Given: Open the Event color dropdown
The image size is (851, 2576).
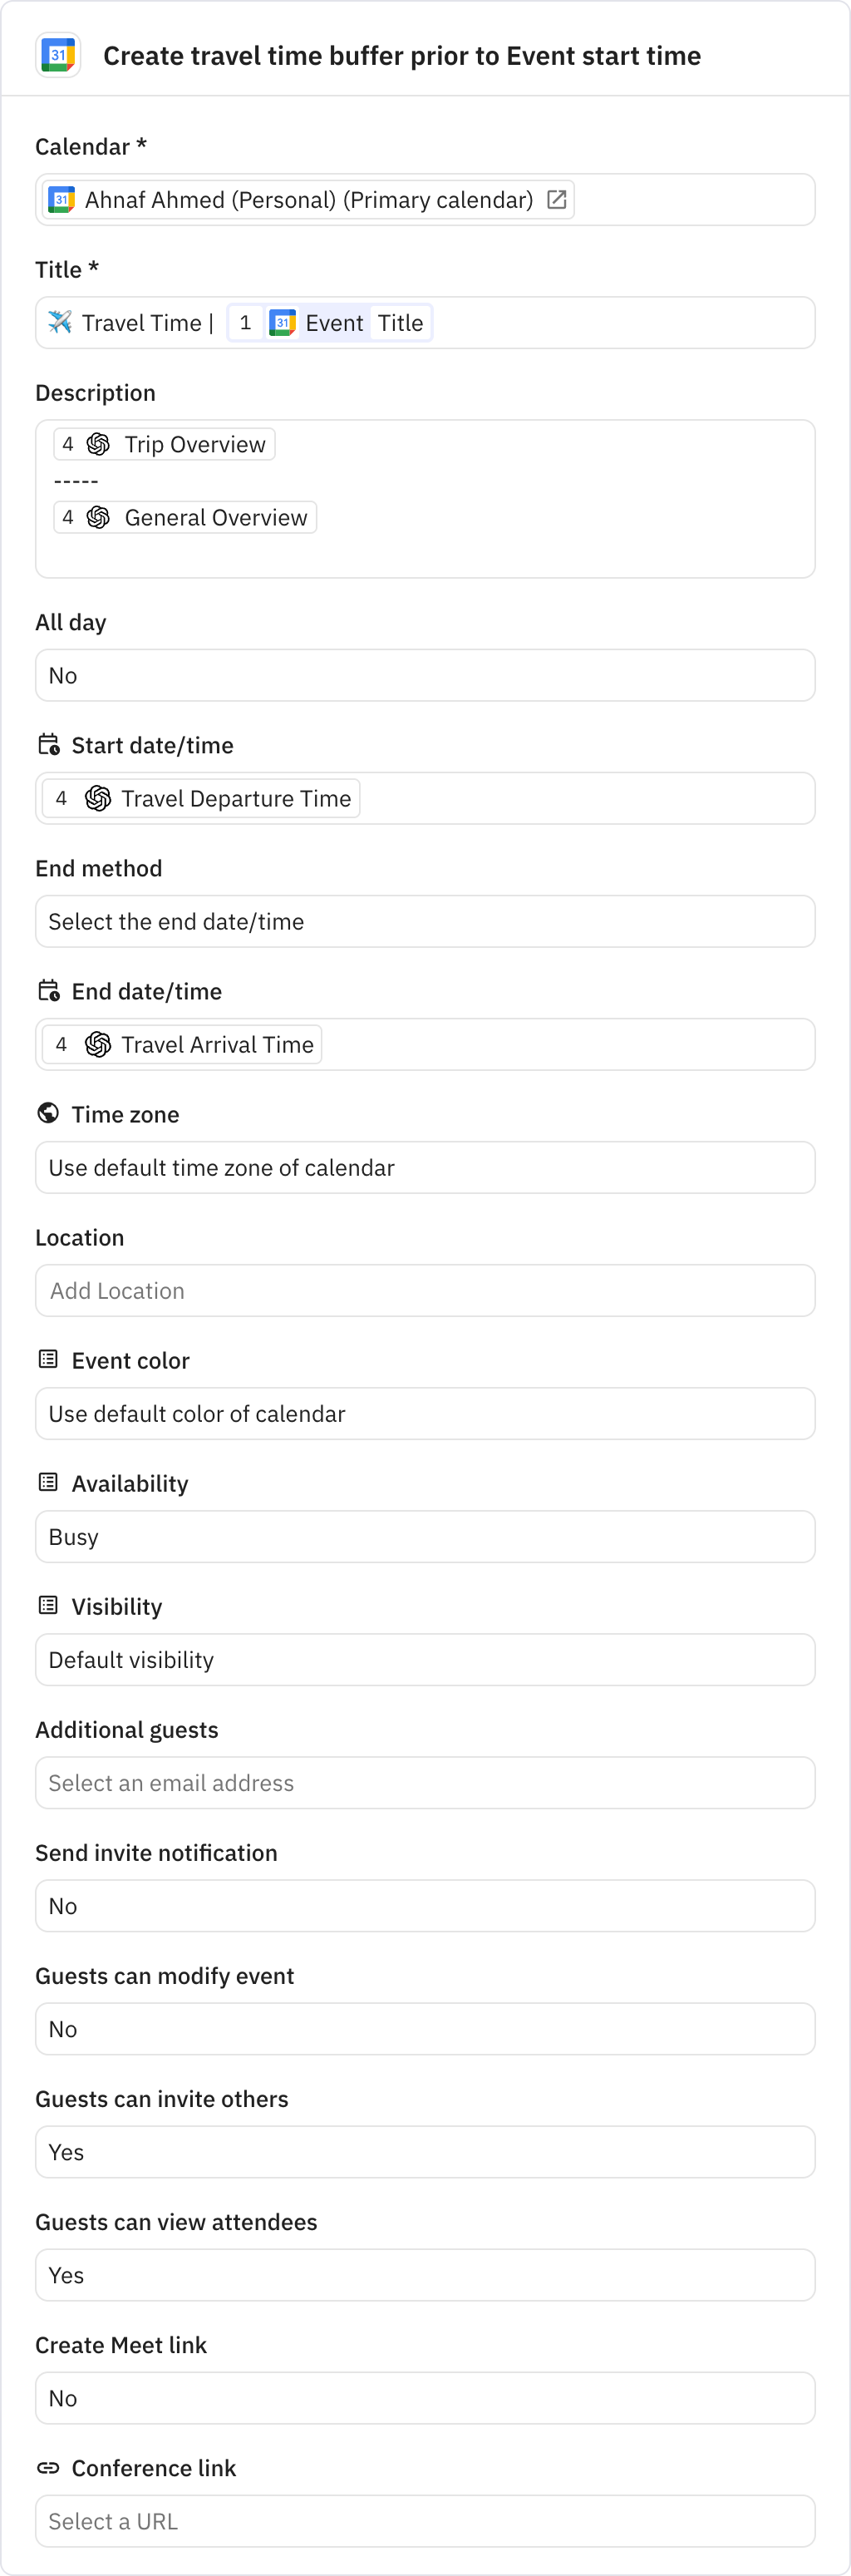Looking at the screenshot, I should [425, 1413].
